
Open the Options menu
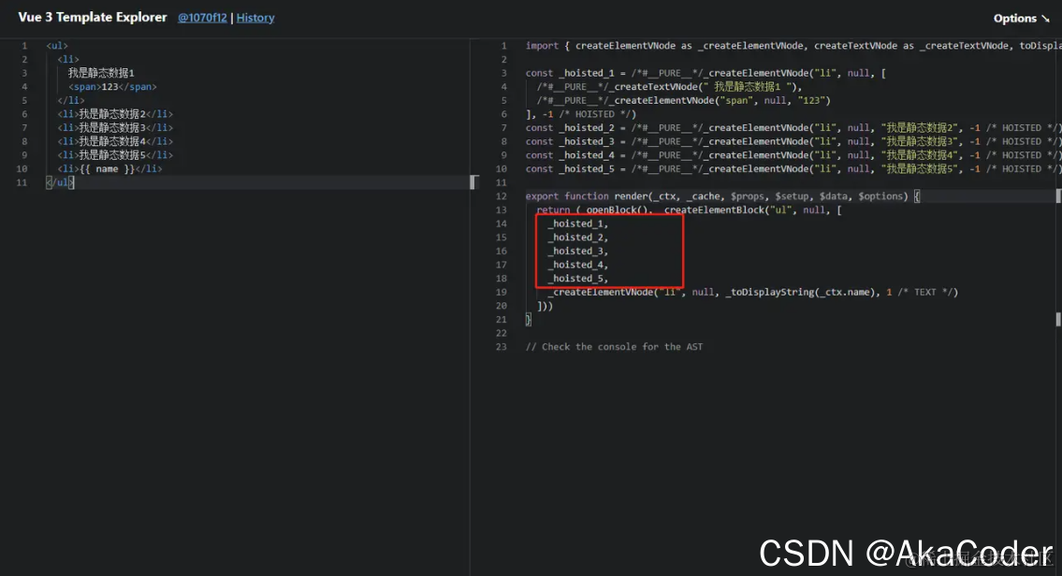[x=1022, y=19]
